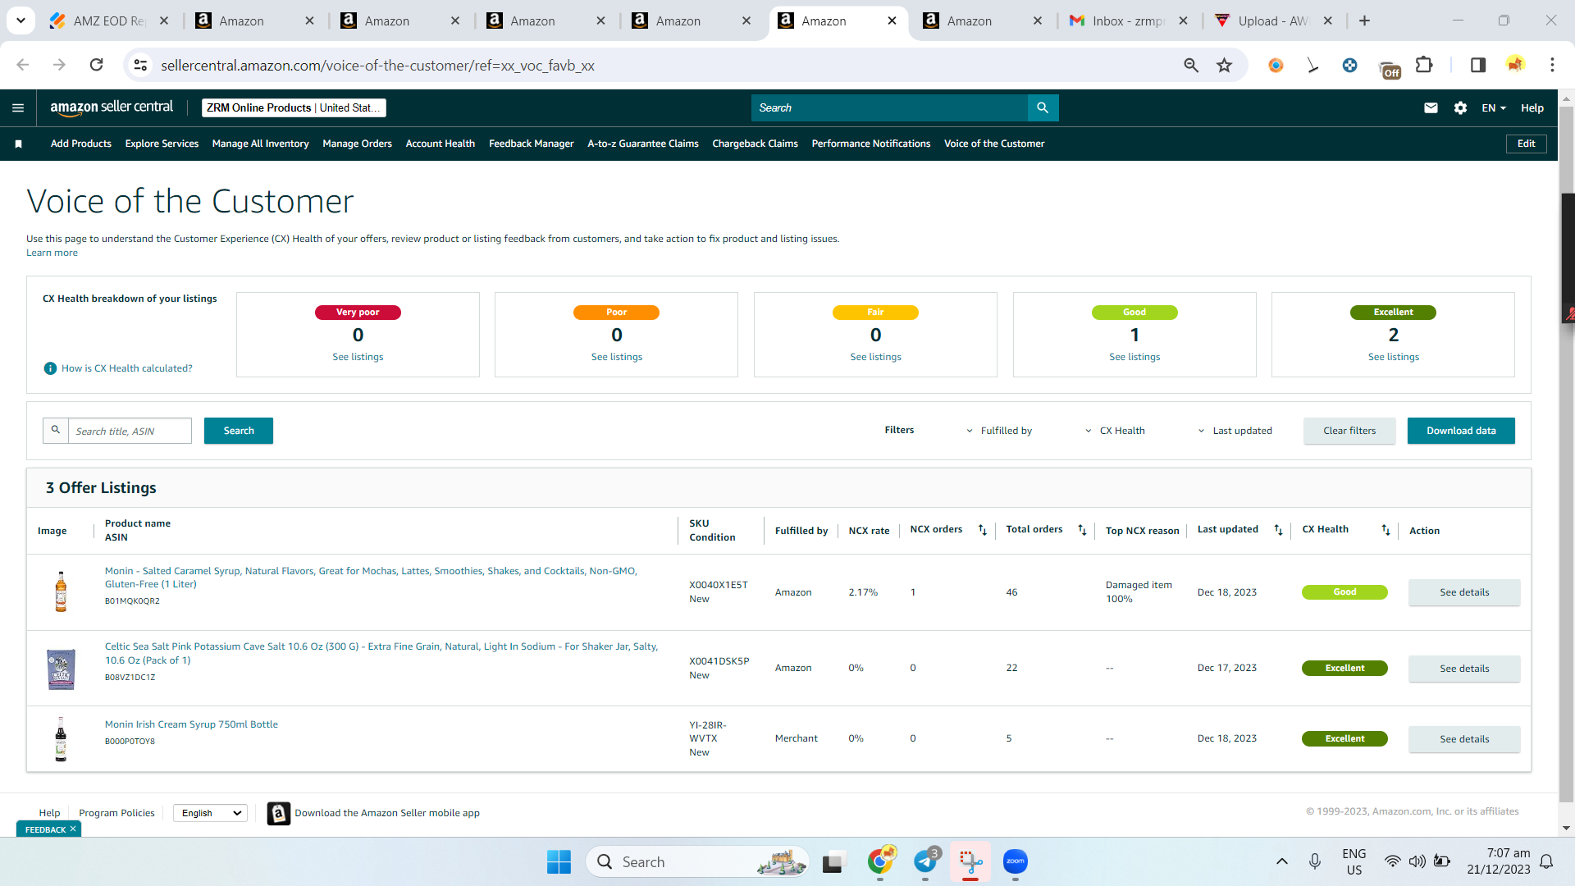Open the Seller Central hamburger menu
The width and height of the screenshot is (1575, 886).
pos(18,107)
